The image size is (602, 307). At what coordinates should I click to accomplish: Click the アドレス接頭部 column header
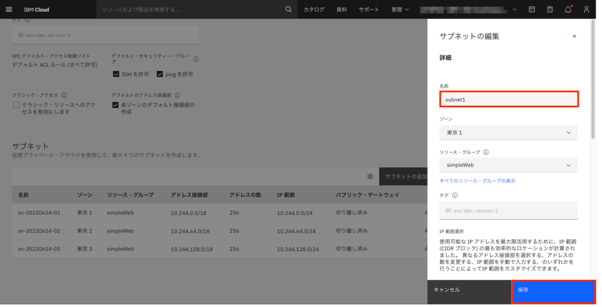point(189,195)
